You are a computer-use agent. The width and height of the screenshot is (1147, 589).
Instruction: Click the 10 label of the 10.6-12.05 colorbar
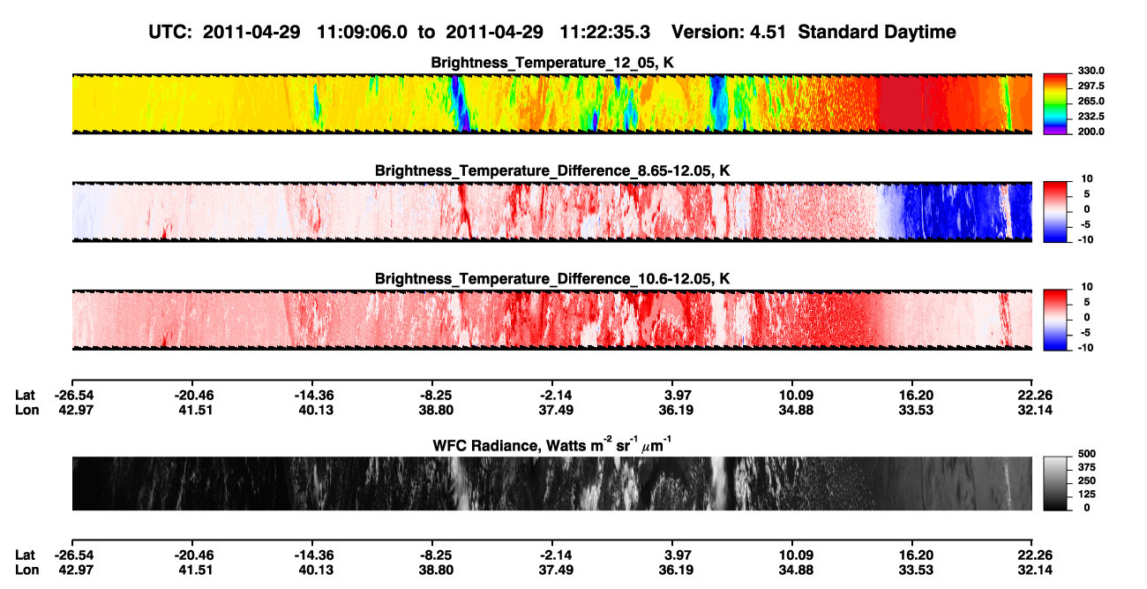click(x=1088, y=287)
